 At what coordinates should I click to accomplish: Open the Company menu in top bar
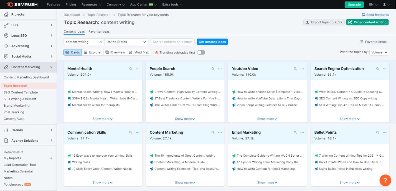[x=116, y=4]
